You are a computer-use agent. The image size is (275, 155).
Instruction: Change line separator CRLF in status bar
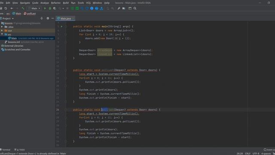point(247,154)
